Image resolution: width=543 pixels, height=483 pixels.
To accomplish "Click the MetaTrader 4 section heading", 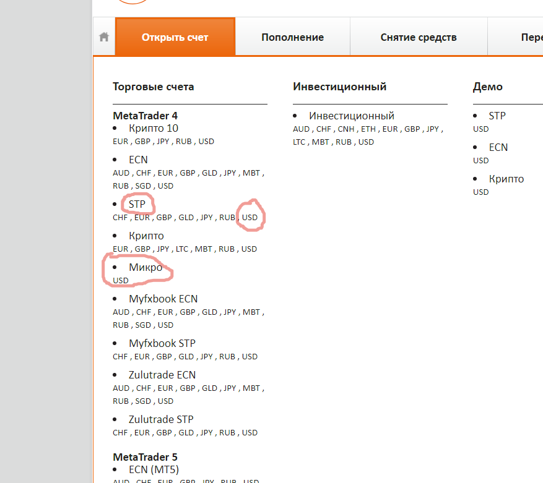I will tap(145, 116).
